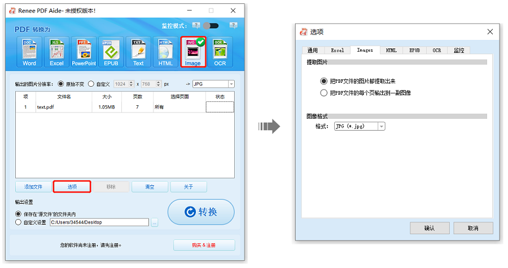Image resolution: width=508 pixels, height=268 pixels.
Task: Select the text.pdf file row
Action: (x=125, y=107)
